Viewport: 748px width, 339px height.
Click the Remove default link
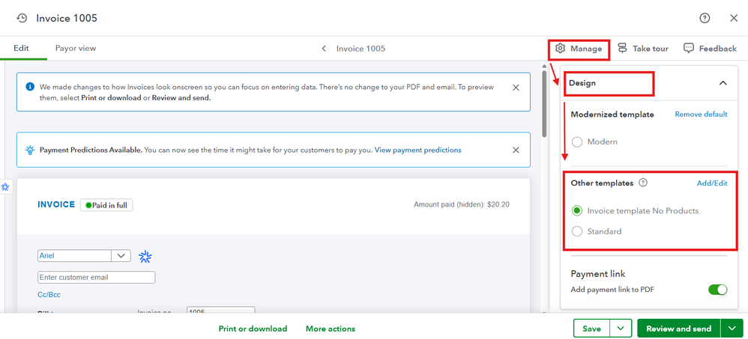click(x=701, y=114)
